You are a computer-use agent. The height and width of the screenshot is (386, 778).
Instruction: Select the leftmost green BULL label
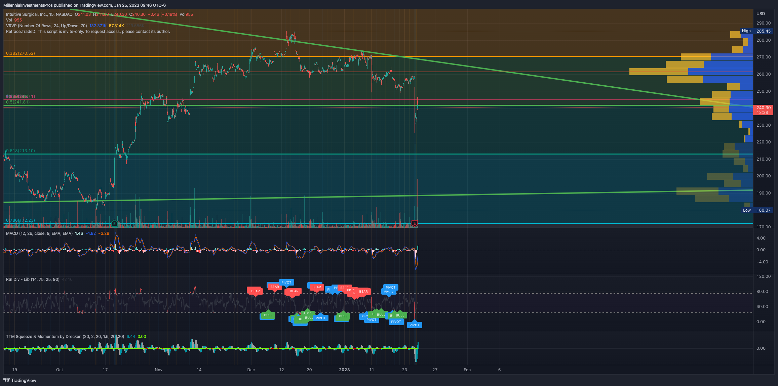tap(268, 315)
